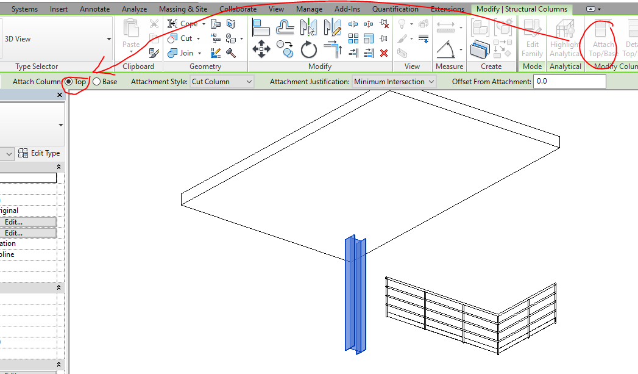Switch to the Annotate ribbon tab
The image size is (638, 374).
[x=94, y=9]
